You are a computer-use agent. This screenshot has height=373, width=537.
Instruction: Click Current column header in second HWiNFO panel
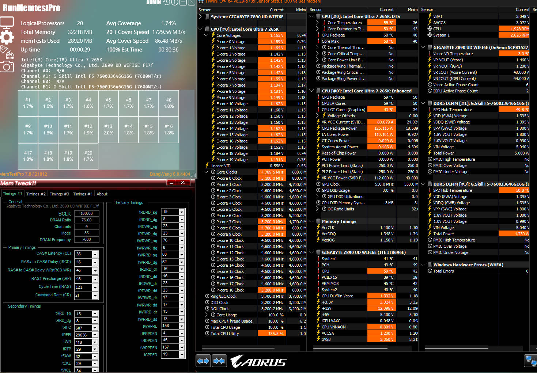381,9
